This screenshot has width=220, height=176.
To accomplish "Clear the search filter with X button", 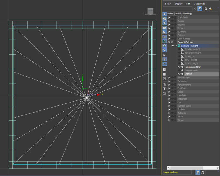I will [194, 9].
